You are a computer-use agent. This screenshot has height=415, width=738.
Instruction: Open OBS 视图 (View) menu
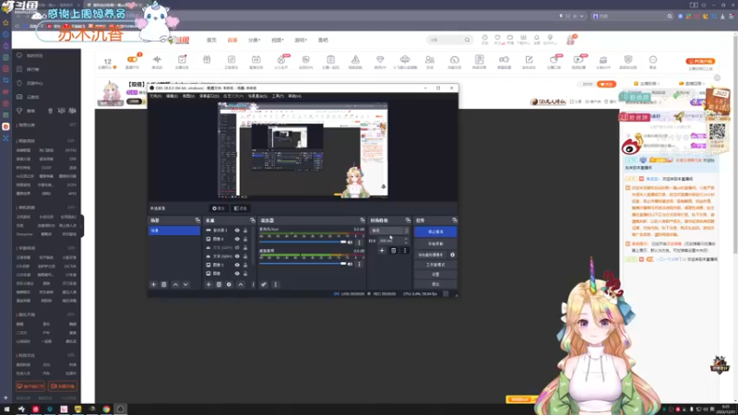click(188, 96)
